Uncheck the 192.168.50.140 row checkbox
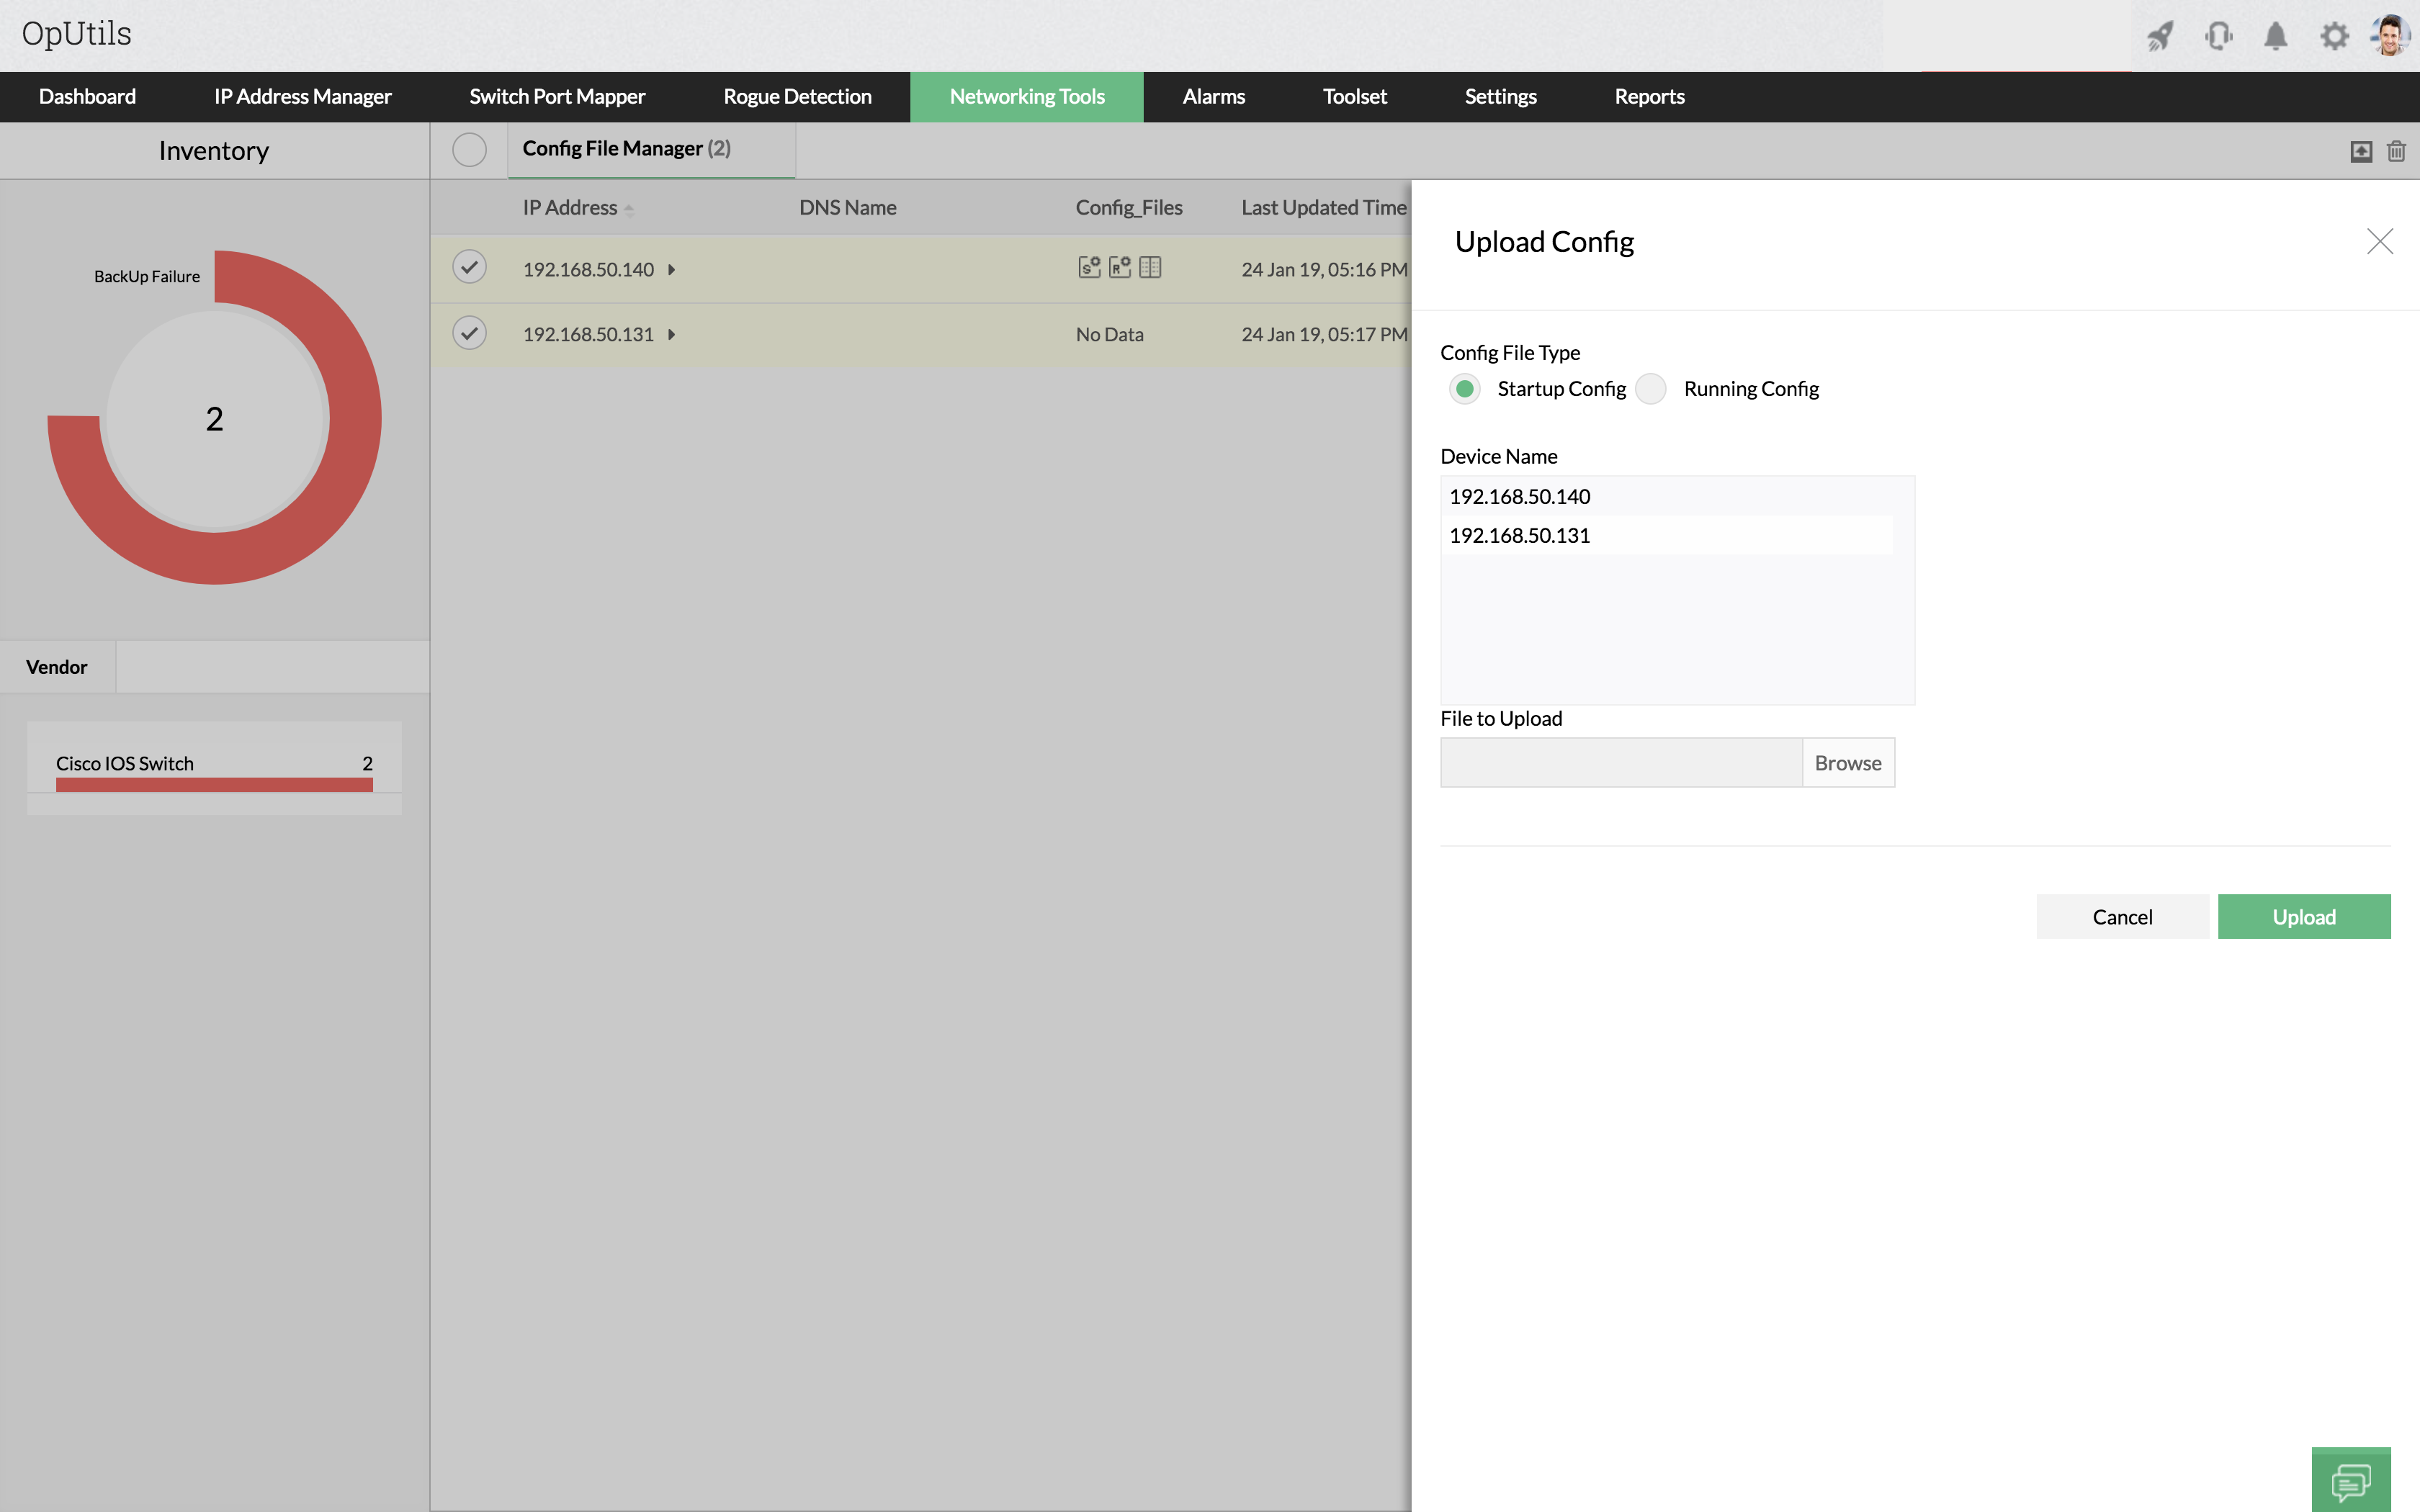This screenshot has width=2420, height=1512. tap(469, 267)
